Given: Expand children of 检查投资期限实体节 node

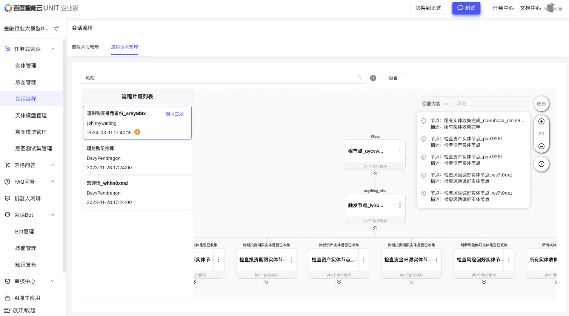Looking at the screenshot, I should pyautogui.click(x=266, y=282).
